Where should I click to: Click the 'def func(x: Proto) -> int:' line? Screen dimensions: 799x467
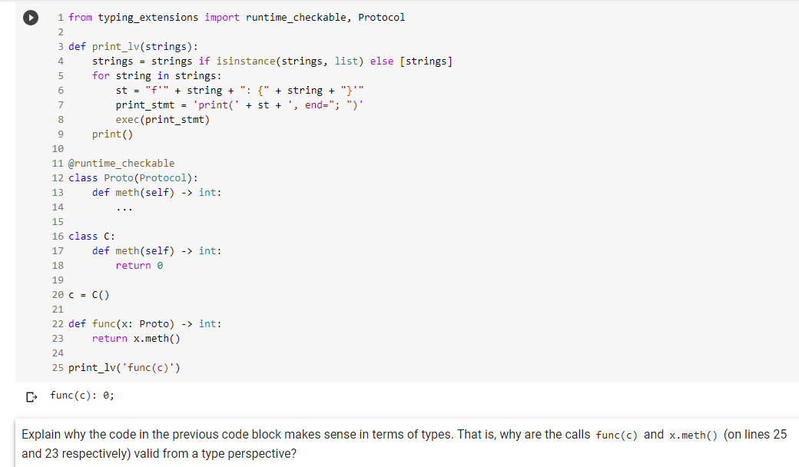coord(144,323)
